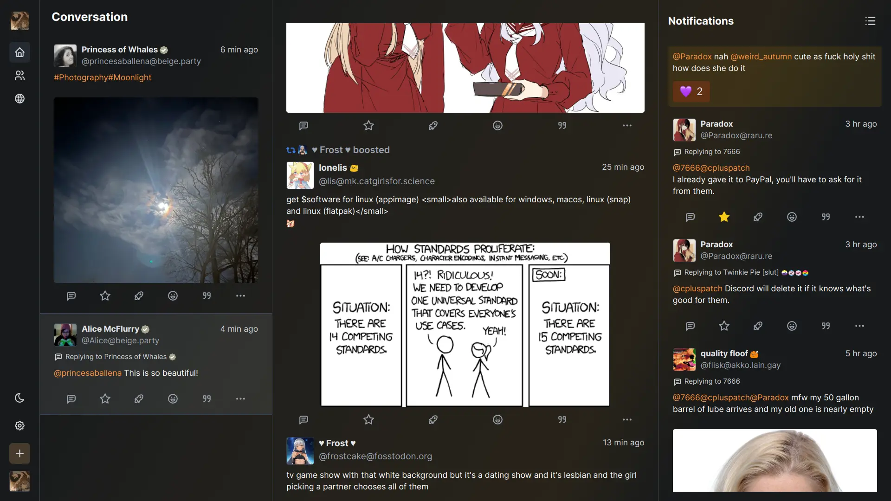Click the emoji reaction icon on Alice McFlurry reply
This screenshot has width=891, height=501.
(172, 399)
